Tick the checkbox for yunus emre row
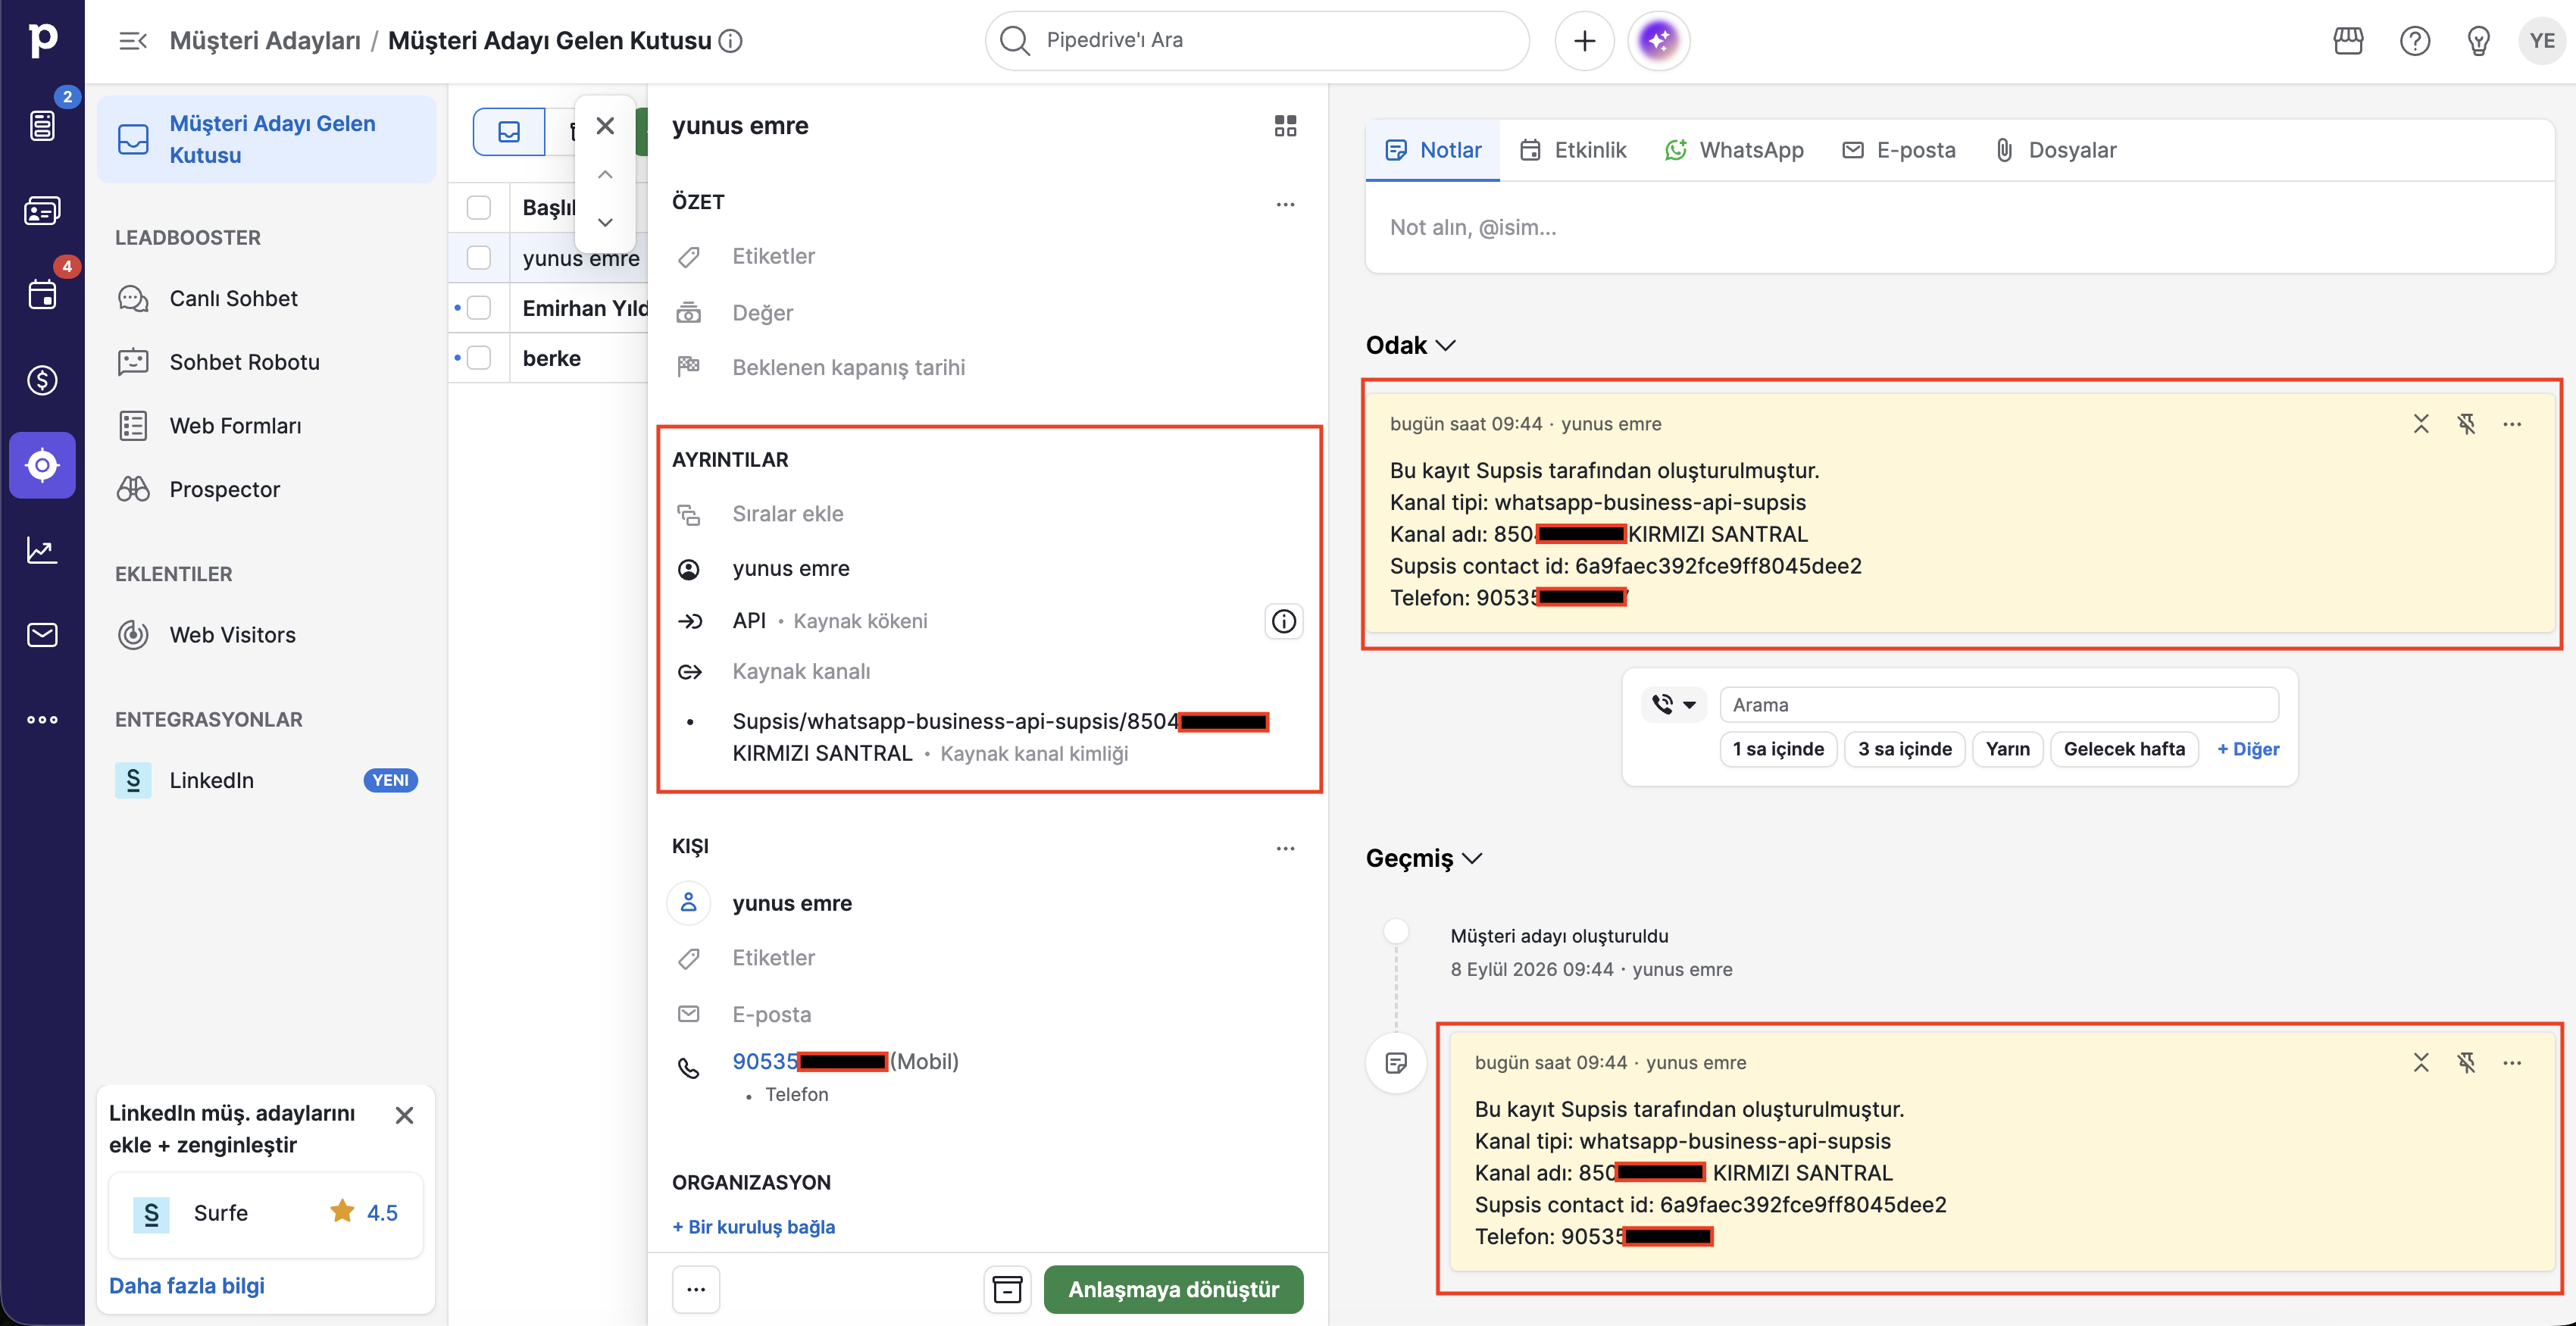2576x1326 pixels. tap(479, 258)
